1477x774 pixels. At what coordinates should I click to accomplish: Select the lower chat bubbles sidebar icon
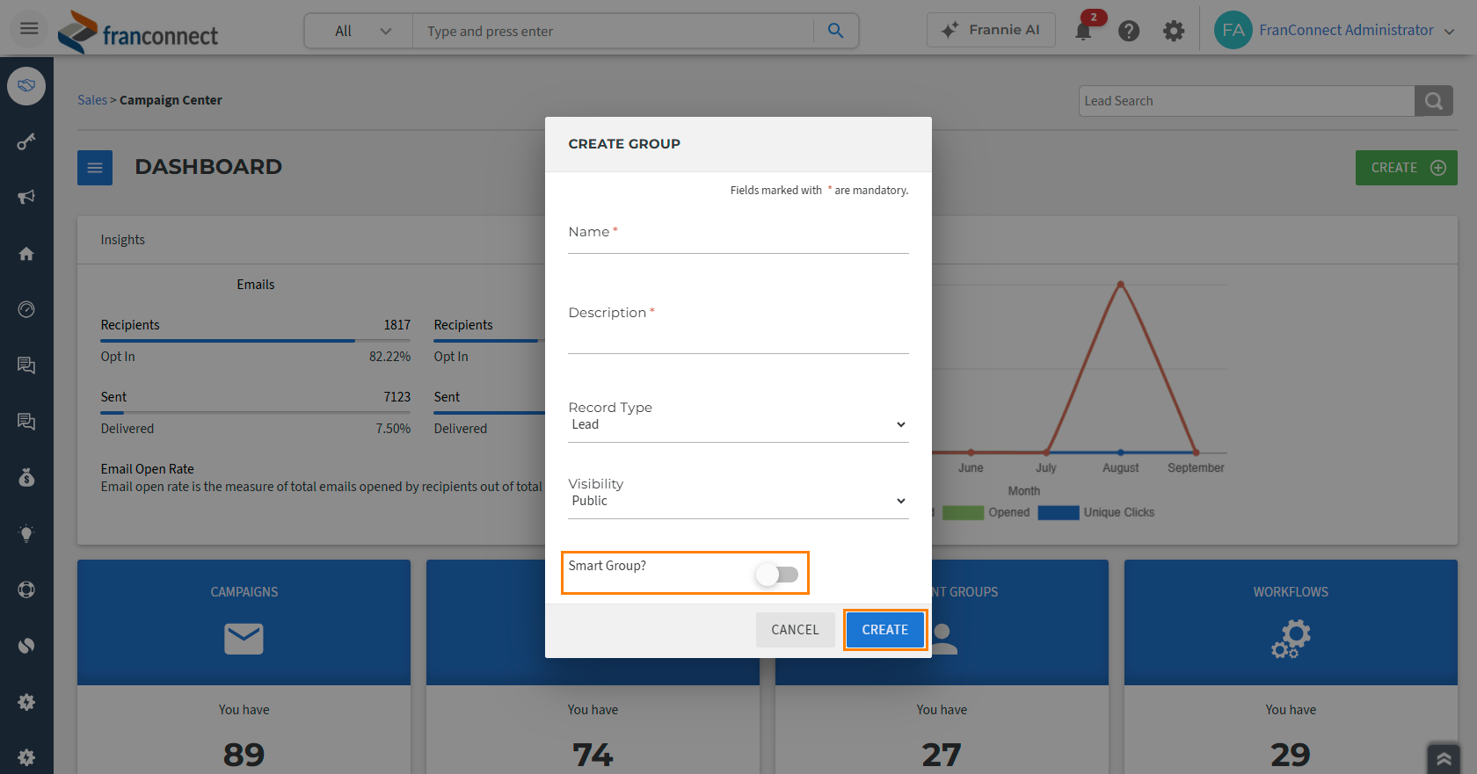click(x=26, y=422)
